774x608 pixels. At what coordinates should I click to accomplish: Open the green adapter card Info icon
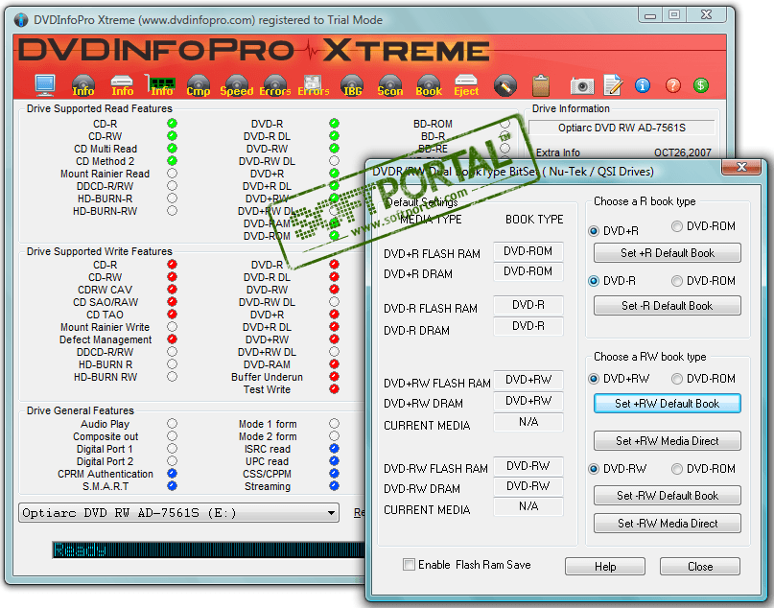(x=161, y=85)
